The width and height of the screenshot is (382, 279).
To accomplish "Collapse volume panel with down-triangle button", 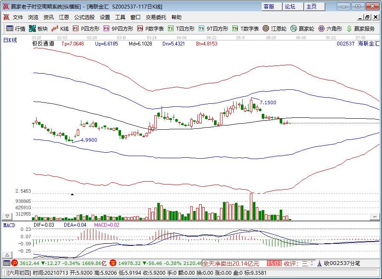I will (7, 216).
